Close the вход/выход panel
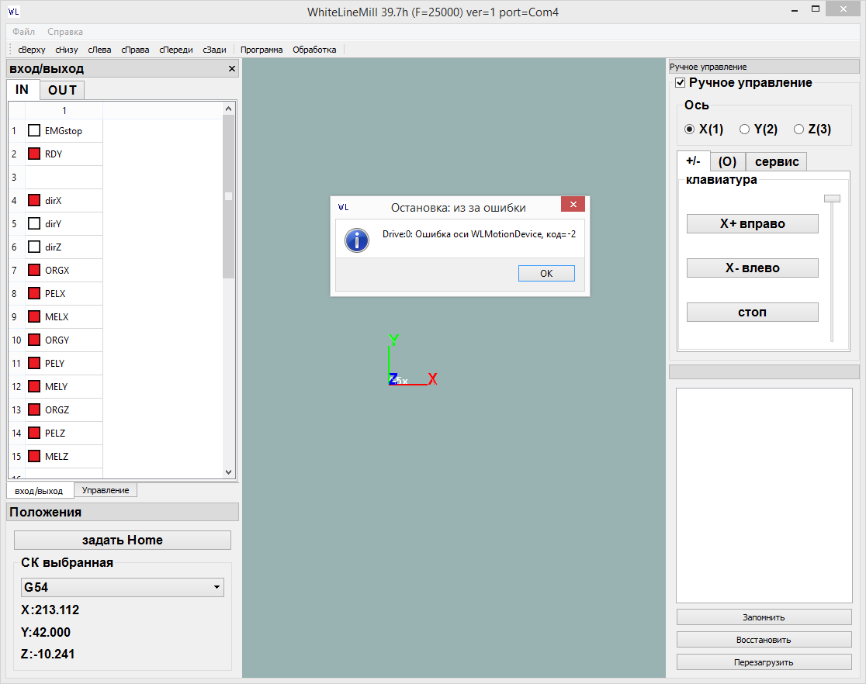866x684 pixels. 232,68
